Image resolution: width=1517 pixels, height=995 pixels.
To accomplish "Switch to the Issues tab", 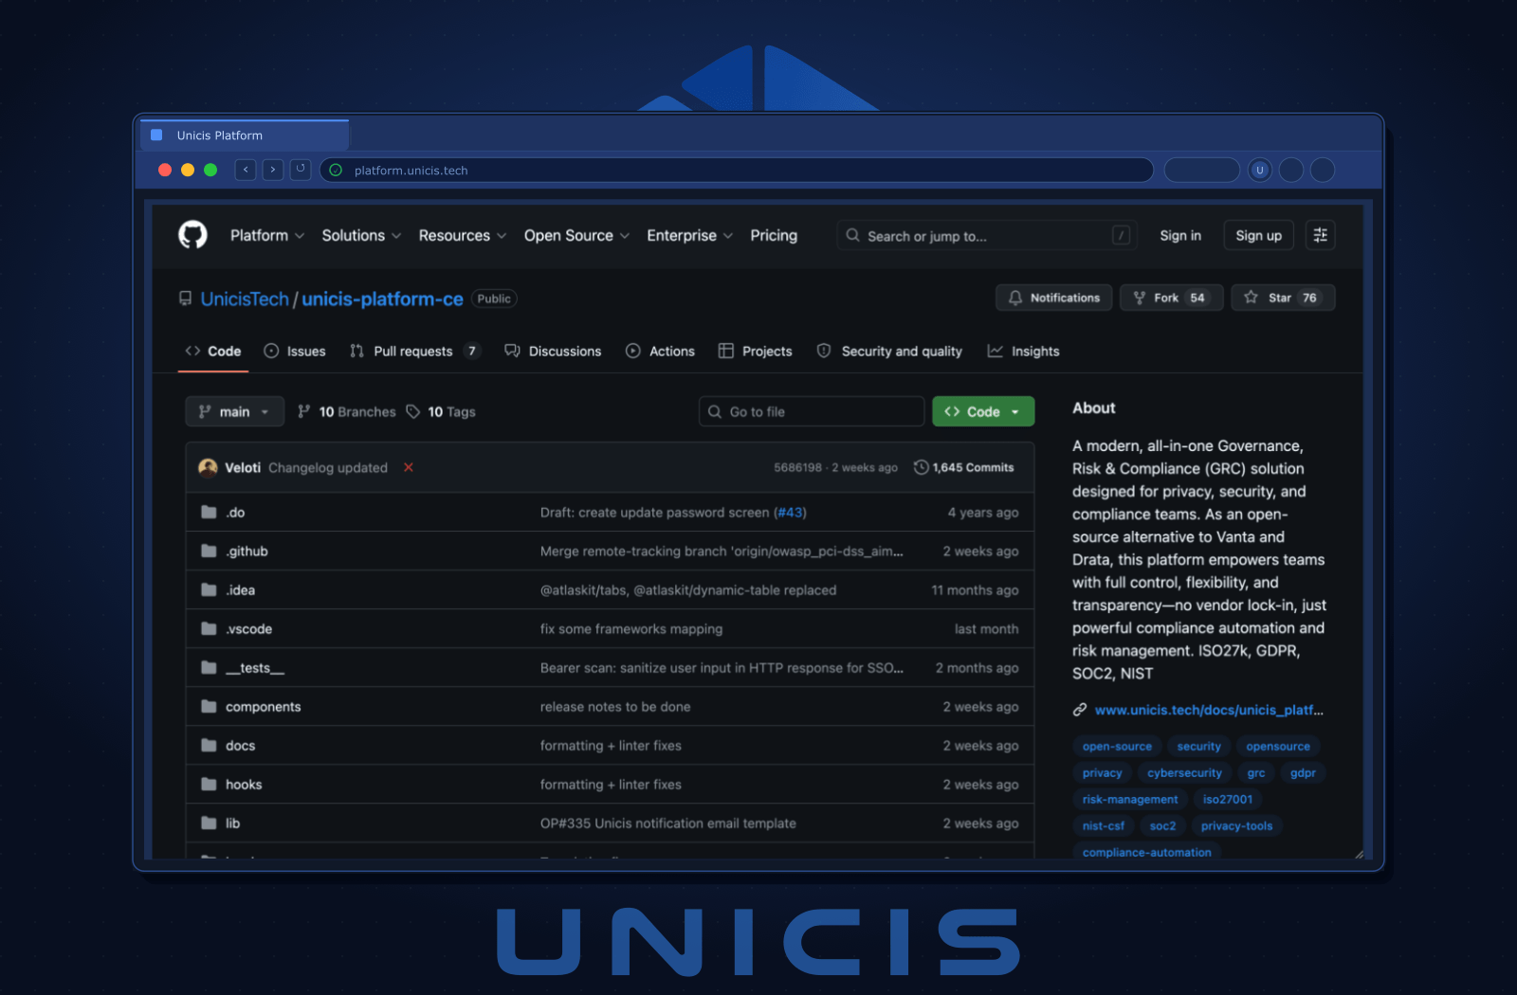I will point(295,351).
